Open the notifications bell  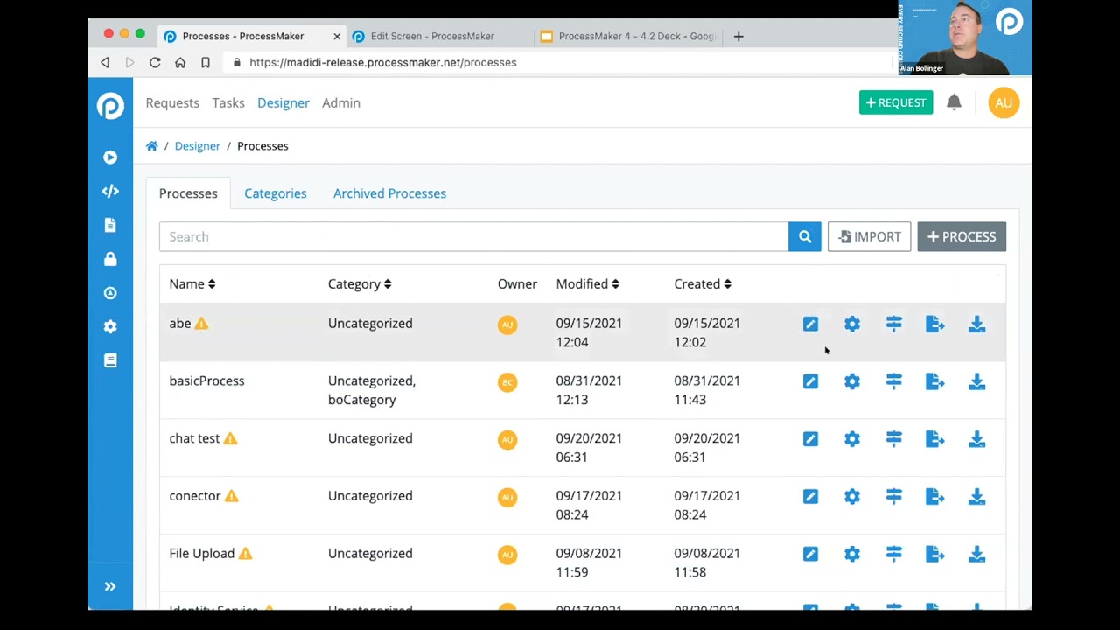click(x=954, y=102)
